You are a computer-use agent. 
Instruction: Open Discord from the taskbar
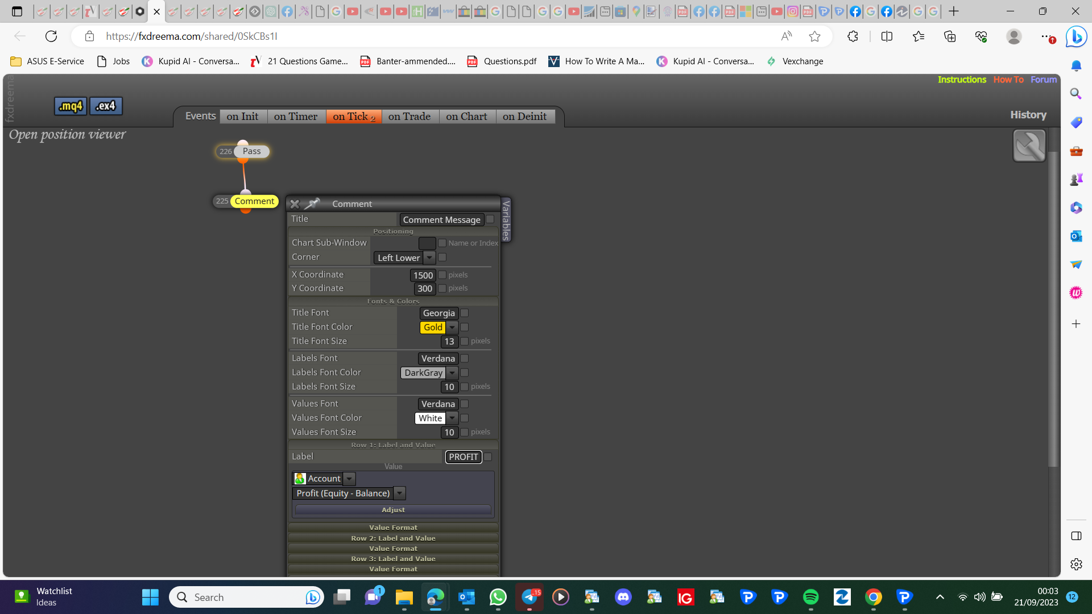coord(623,597)
